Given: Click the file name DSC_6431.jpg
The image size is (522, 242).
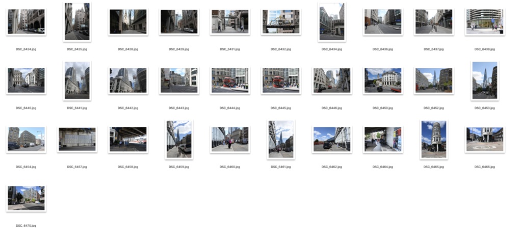Looking at the screenshot, I should click(x=230, y=49).
